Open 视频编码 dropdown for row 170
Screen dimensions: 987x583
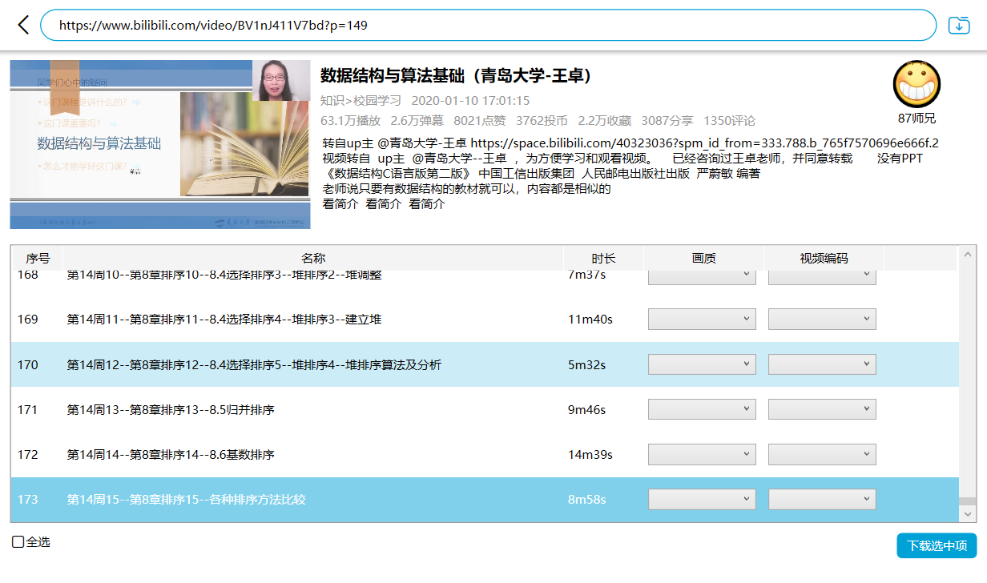(x=822, y=364)
